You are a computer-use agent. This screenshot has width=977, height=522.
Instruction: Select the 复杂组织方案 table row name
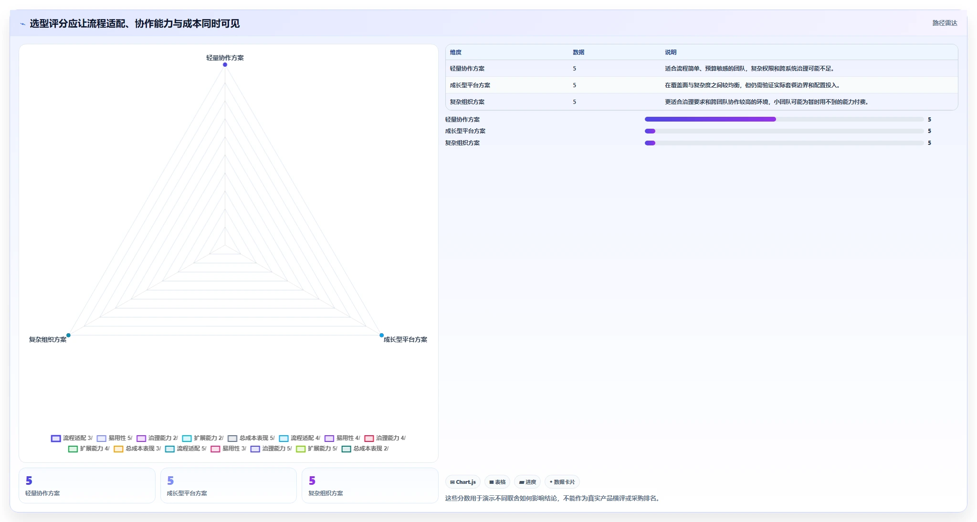pyautogui.click(x=467, y=102)
